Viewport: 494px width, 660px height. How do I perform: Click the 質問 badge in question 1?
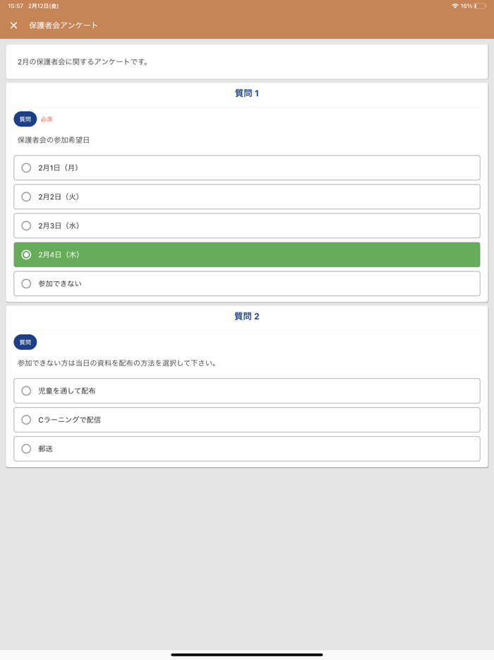pos(24,119)
